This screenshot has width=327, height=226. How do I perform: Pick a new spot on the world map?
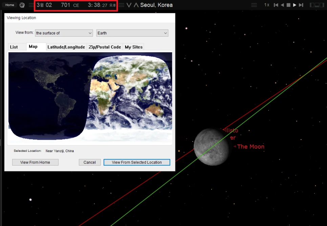coord(90,98)
